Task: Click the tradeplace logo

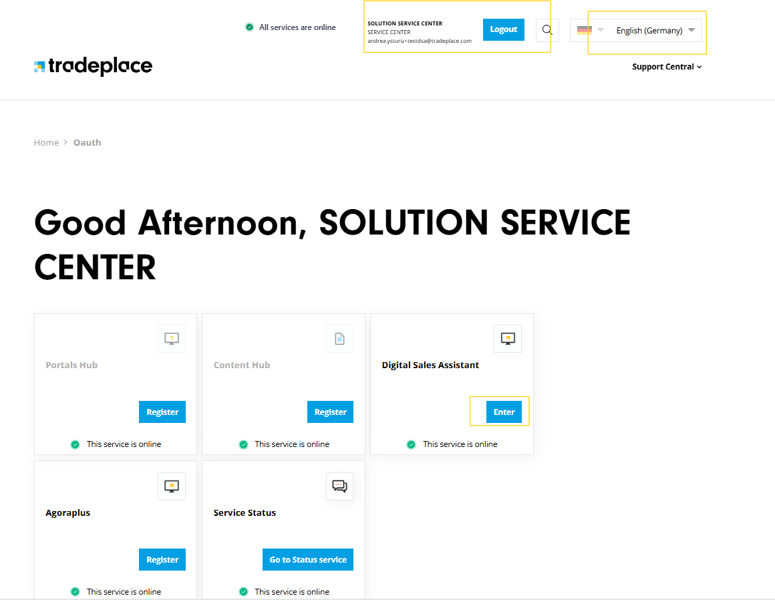Action: pos(94,66)
